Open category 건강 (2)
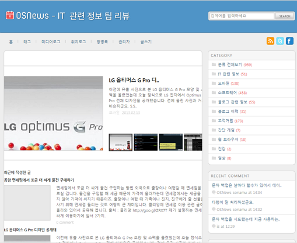This screenshot has height=243, width=297. (225, 149)
